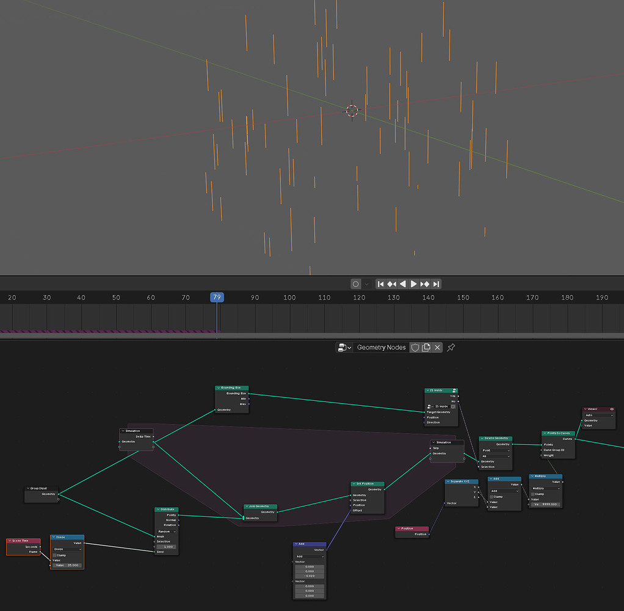Enable Clamp in the math Add node
Image resolution: width=624 pixels, height=611 pixels.
[492, 497]
